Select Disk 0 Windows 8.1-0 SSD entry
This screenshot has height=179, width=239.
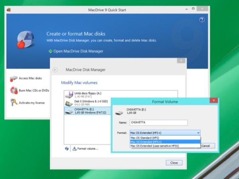[x=88, y=103]
